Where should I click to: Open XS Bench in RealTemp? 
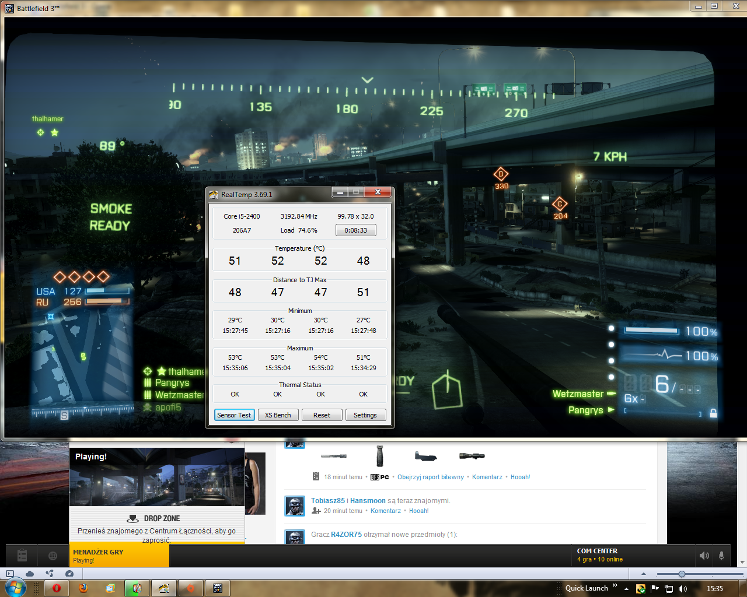click(278, 415)
